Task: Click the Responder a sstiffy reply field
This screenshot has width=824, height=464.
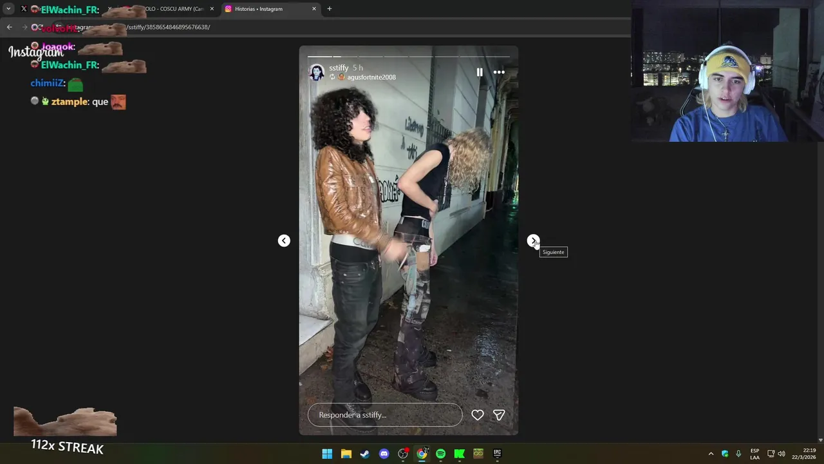Action: 385,415
